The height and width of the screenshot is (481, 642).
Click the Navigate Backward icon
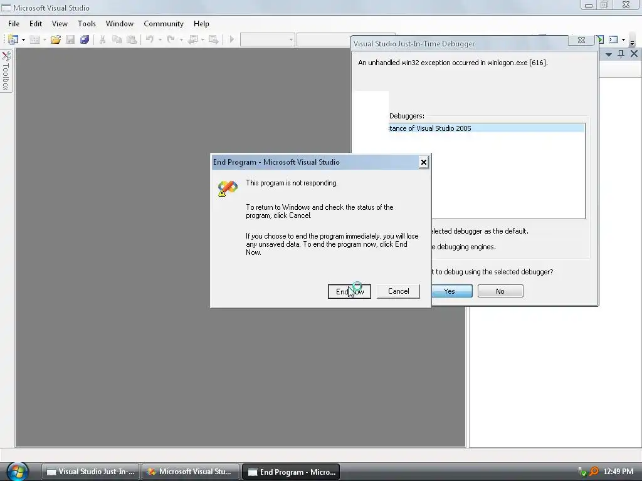coord(193,39)
